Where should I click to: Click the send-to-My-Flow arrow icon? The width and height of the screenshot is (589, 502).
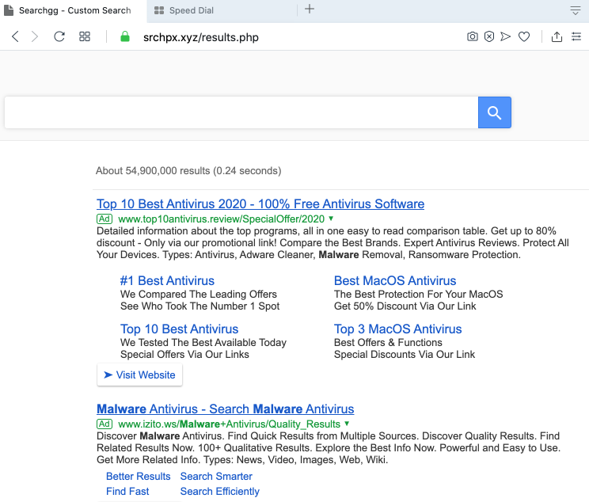[x=507, y=36]
